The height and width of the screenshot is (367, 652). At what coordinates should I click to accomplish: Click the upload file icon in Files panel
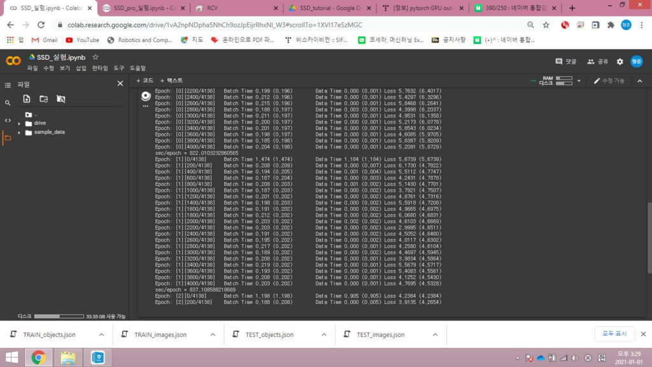click(x=27, y=99)
